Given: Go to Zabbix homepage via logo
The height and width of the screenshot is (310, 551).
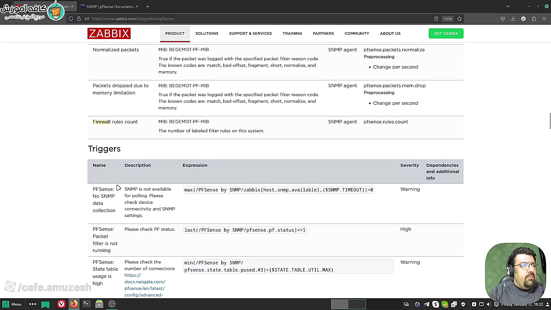Looking at the screenshot, I should click(x=109, y=33).
